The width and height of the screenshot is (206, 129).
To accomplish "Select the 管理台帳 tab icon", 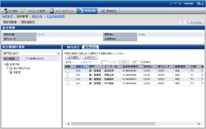I will pyautogui.click(x=81, y=11).
